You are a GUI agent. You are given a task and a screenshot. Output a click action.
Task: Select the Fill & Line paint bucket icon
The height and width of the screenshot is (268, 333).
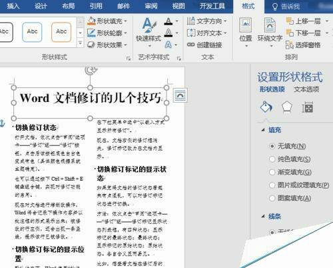tap(266, 107)
